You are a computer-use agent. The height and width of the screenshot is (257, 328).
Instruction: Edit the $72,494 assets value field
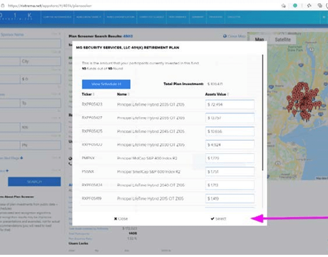(x=230, y=104)
